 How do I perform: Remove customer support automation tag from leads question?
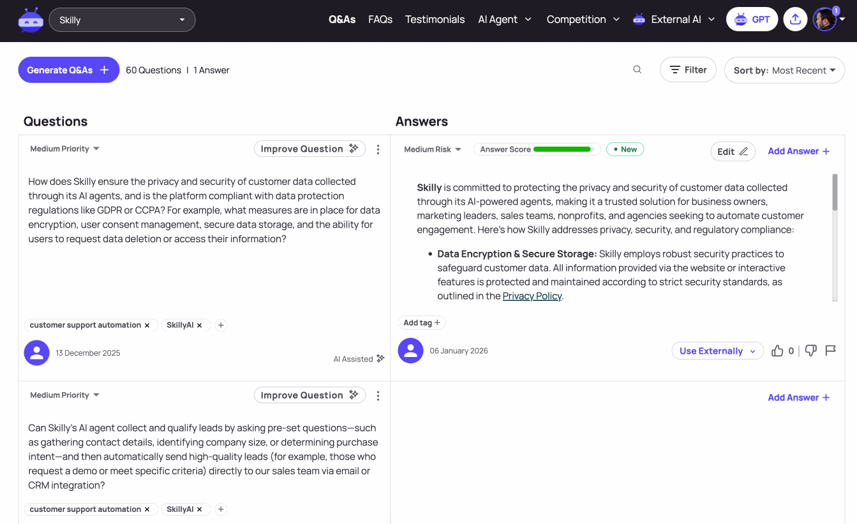coord(147,509)
